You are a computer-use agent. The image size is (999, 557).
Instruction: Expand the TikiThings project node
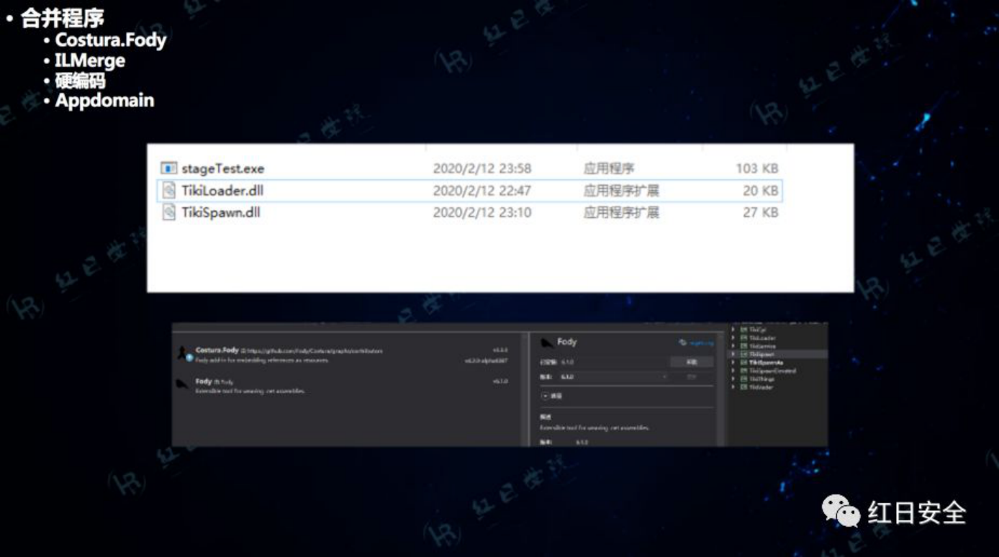[733, 379]
